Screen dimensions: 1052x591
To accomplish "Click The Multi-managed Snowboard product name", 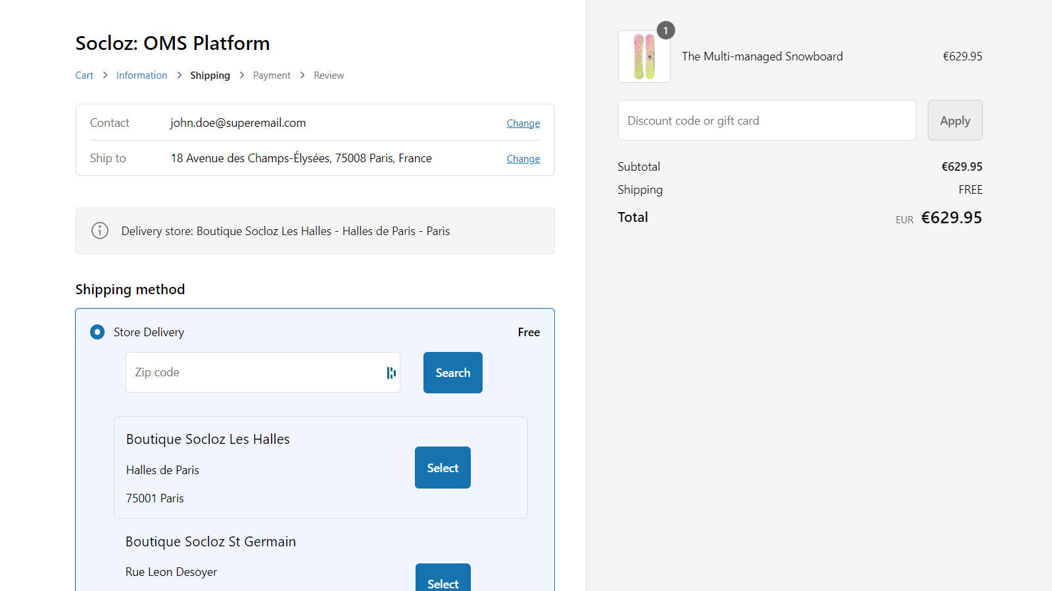I will click(x=762, y=56).
